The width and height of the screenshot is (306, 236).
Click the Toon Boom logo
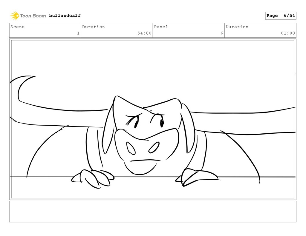[28, 16]
